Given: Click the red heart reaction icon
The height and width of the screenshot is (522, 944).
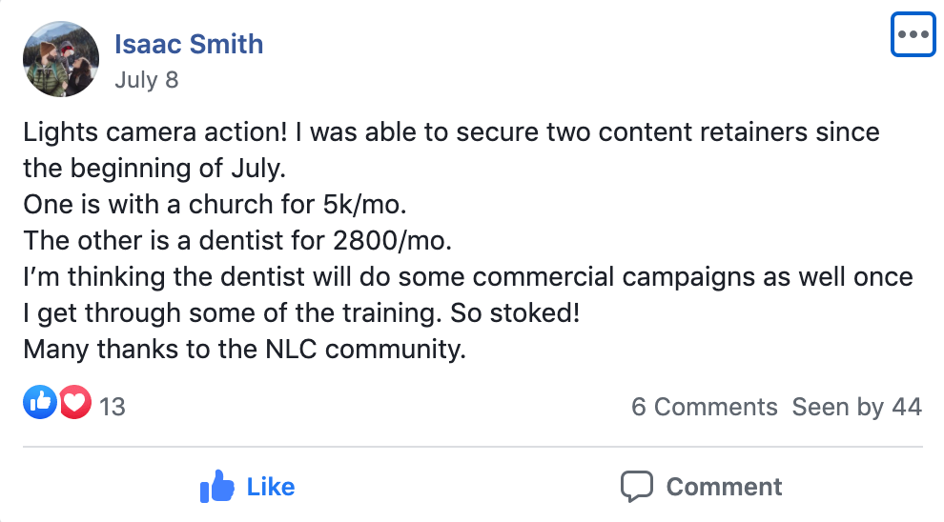Looking at the screenshot, I should click(x=74, y=404).
